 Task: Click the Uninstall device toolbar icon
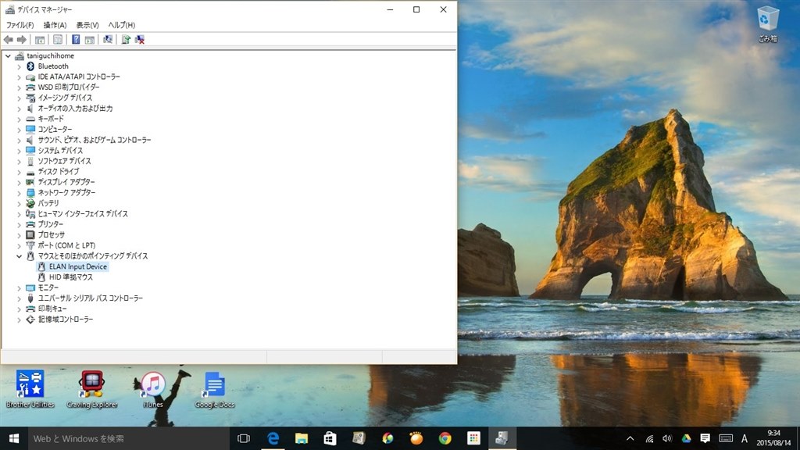point(139,38)
